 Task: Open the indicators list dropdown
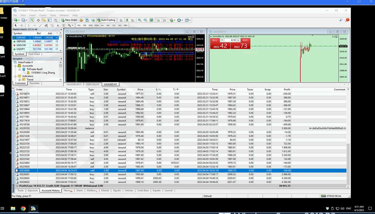(x=172, y=20)
